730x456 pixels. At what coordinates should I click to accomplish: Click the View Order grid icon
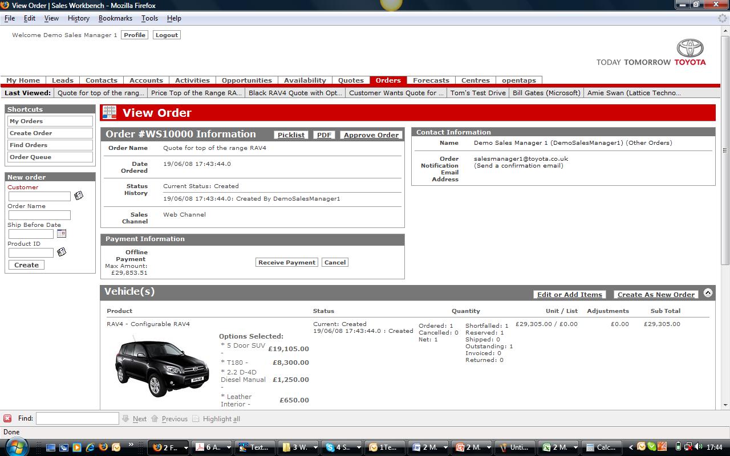click(x=109, y=112)
